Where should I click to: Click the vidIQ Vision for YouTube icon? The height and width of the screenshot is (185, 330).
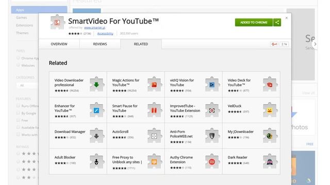[x=212, y=84]
